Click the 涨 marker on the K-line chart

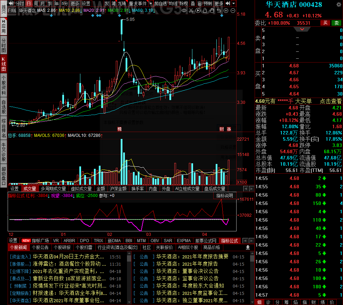(x=229, y=129)
